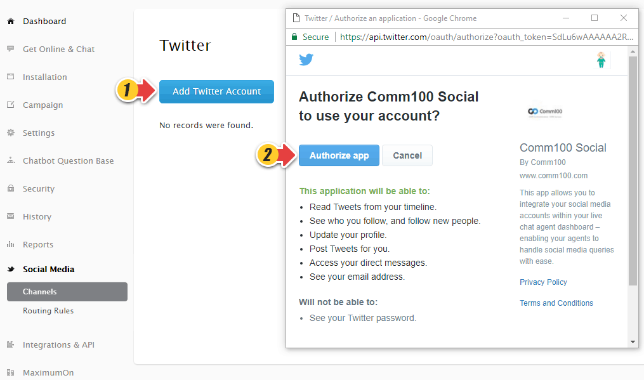644x380 pixels.
Task: Collapse the Social Media menu
Action: tap(48, 269)
